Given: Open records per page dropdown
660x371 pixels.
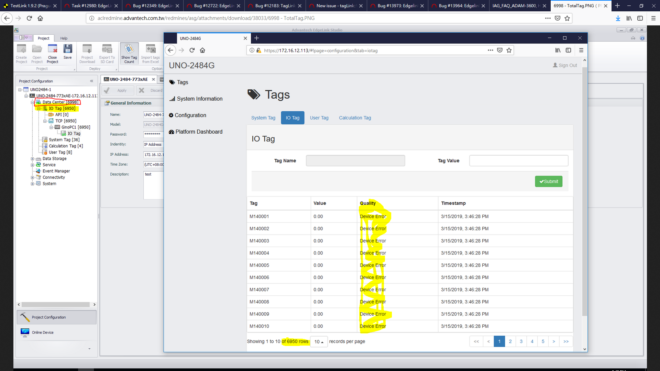Looking at the screenshot, I should [319, 342].
